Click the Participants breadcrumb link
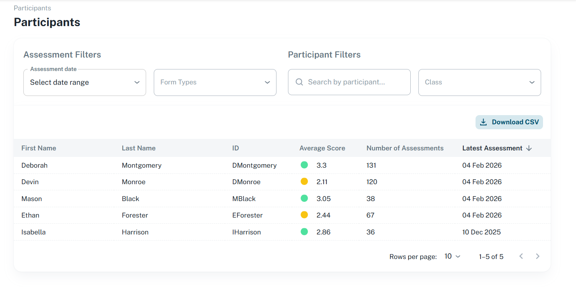The height and width of the screenshot is (287, 576). (32, 8)
